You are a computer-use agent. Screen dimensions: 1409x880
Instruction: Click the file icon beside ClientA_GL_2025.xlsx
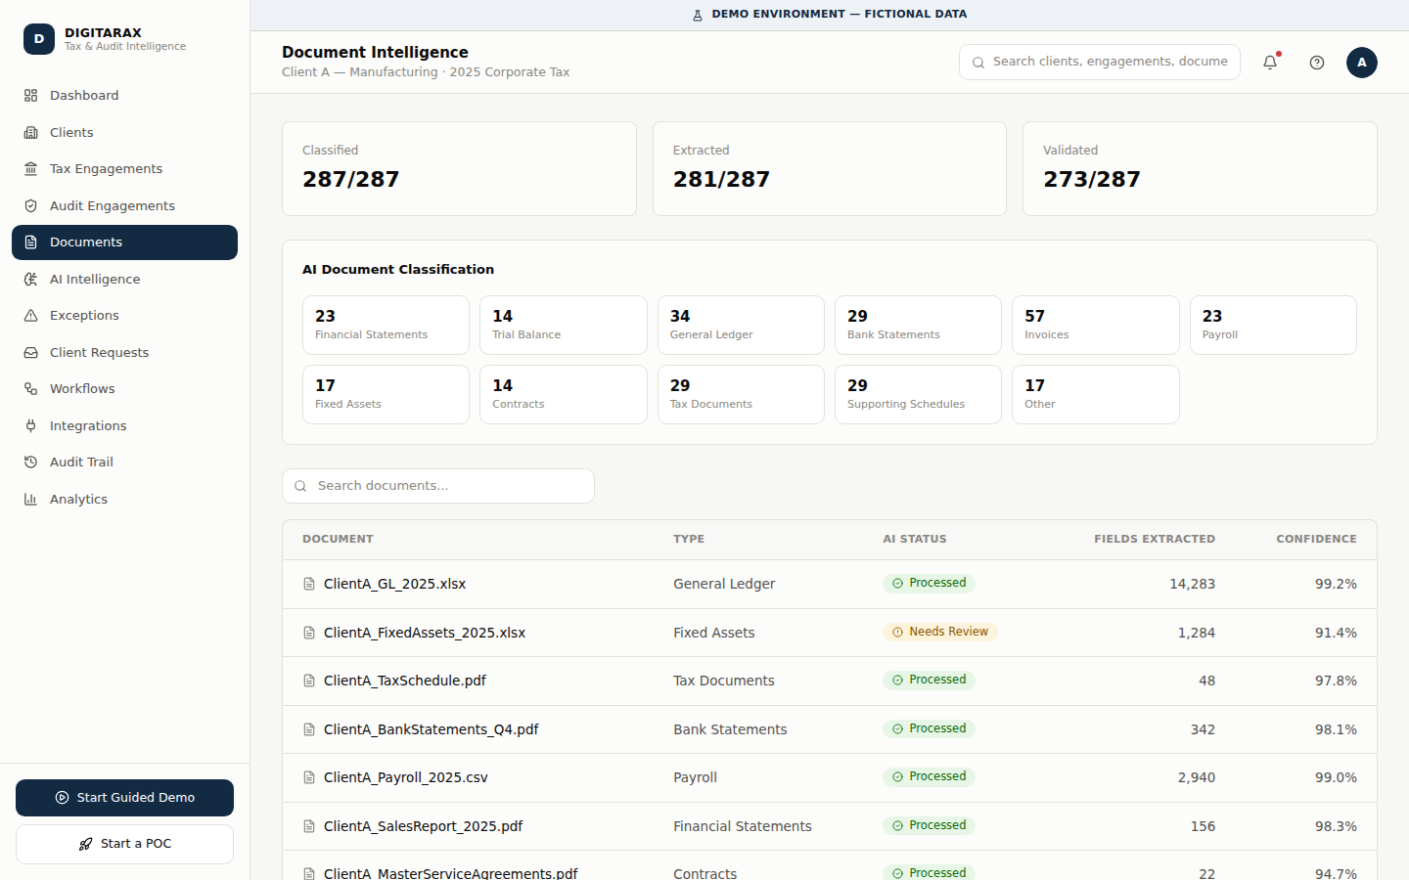point(309,584)
